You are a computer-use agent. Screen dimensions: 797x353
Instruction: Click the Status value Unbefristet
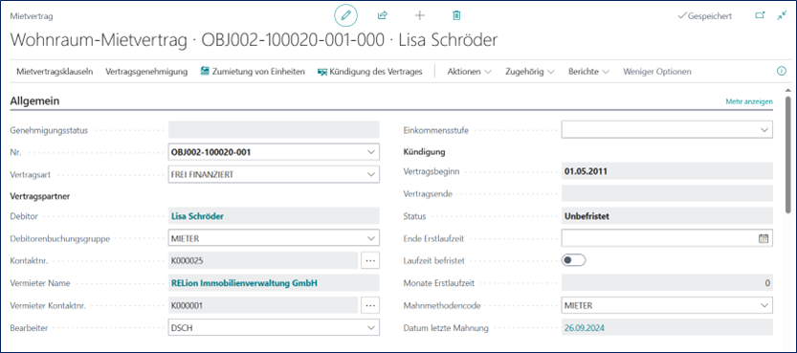pyautogui.click(x=587, y=216)
